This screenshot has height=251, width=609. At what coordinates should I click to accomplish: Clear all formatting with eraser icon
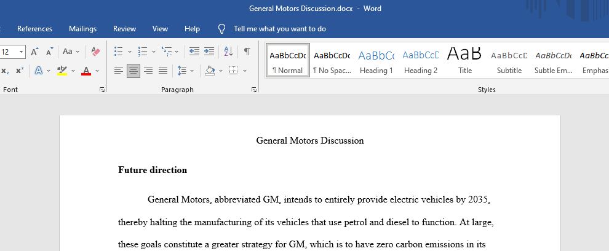pos(95,52)
